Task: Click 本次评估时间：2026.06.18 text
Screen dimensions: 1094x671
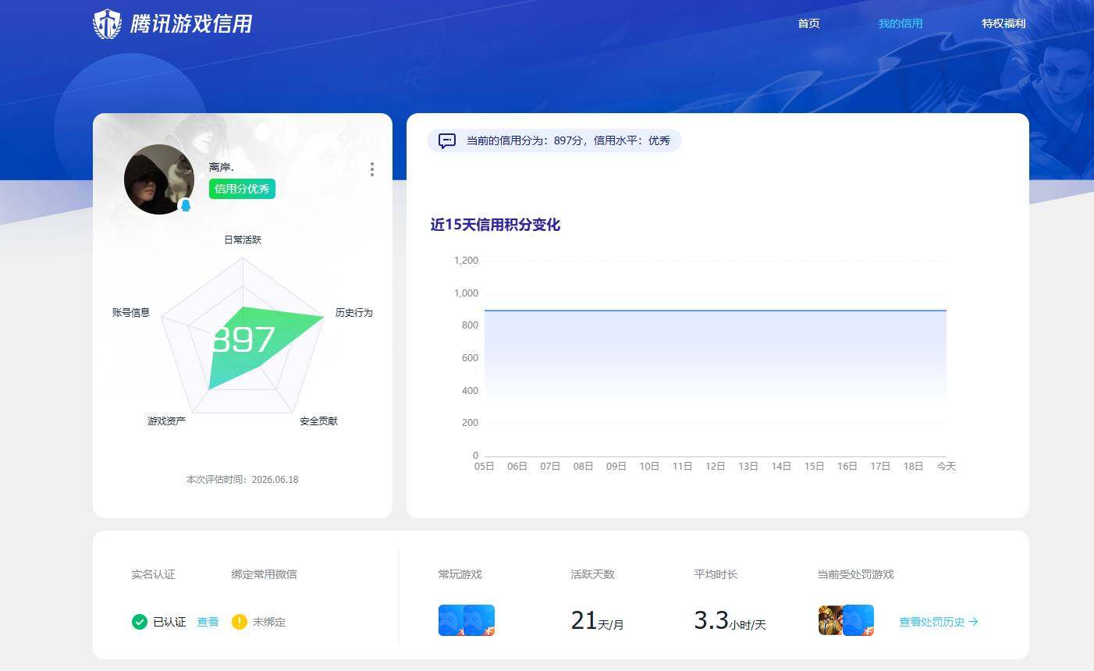Action: (x=243, y=480)
